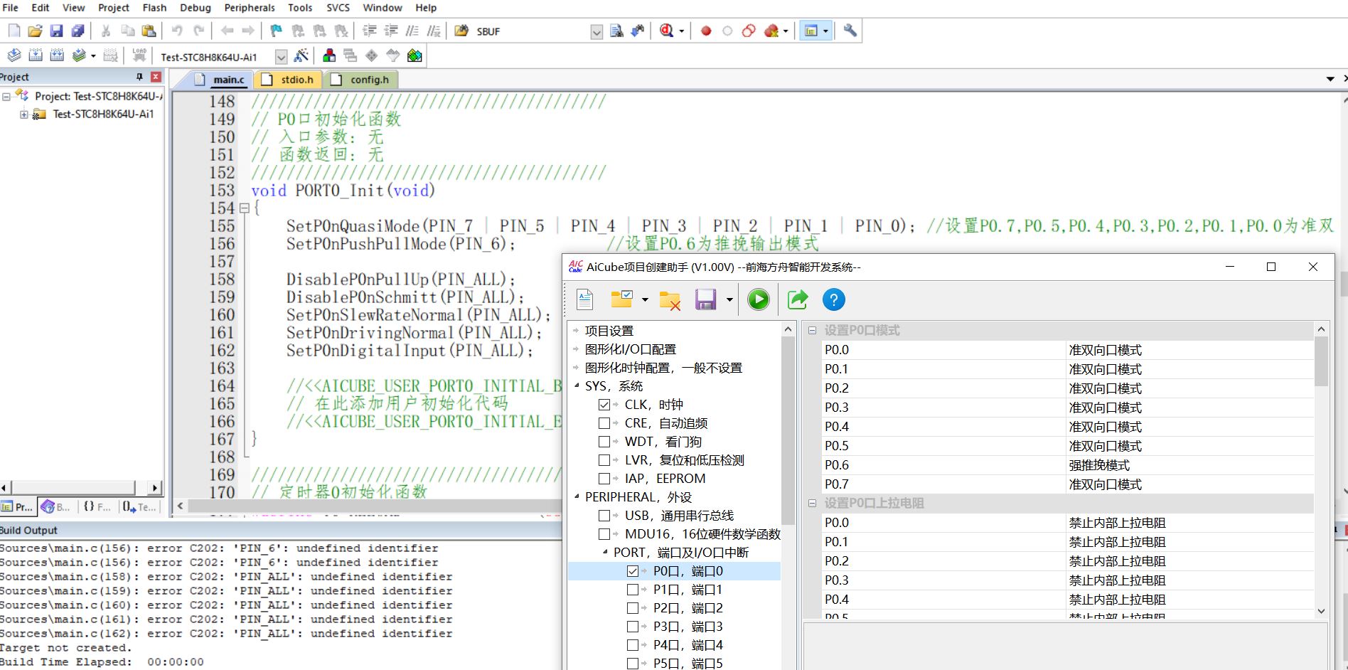Screen dimensions: 1348x670
Task: Collapse 设置P0口模式 property group
Action: [x=812, y=330]
